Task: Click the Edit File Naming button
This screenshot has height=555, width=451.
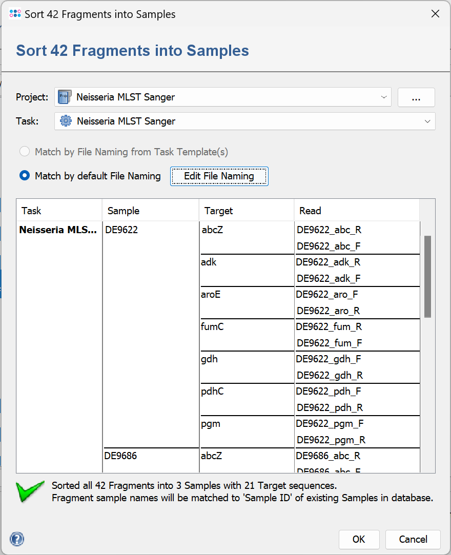Action: pos(219,176)
